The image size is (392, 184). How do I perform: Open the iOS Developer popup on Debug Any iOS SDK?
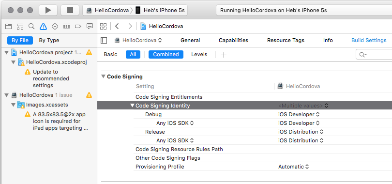(x=299, y=123)
